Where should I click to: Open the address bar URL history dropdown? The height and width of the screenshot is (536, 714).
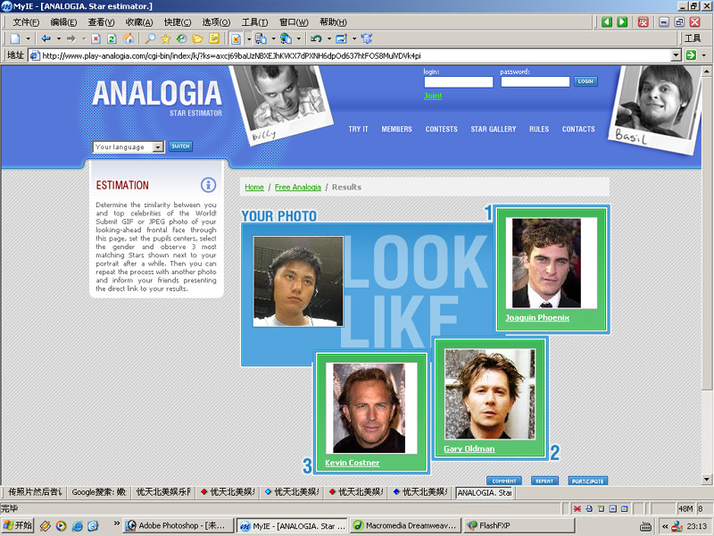coord(677,55)
